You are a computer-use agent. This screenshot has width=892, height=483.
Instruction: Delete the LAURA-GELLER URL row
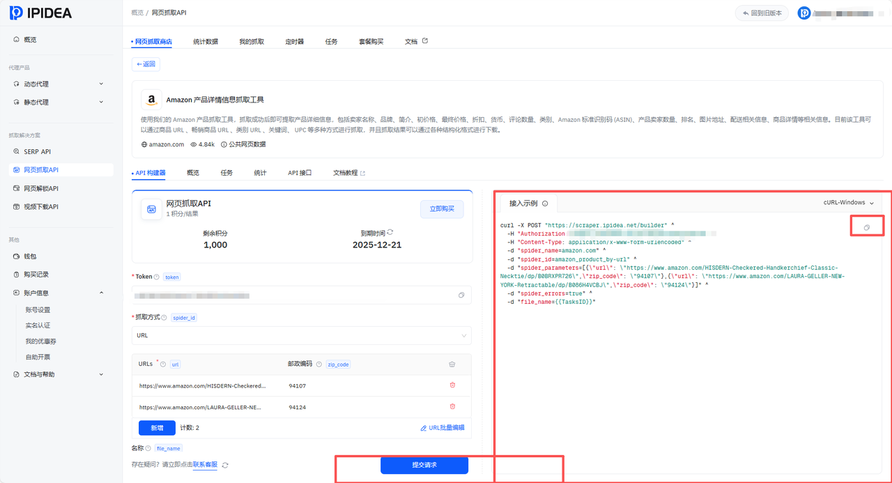click(452, 406)
